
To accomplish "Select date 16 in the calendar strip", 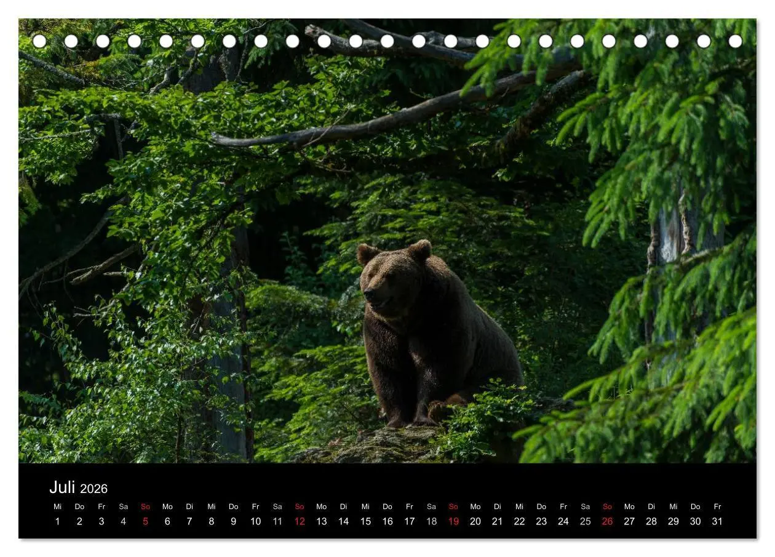I will [387, 521].
